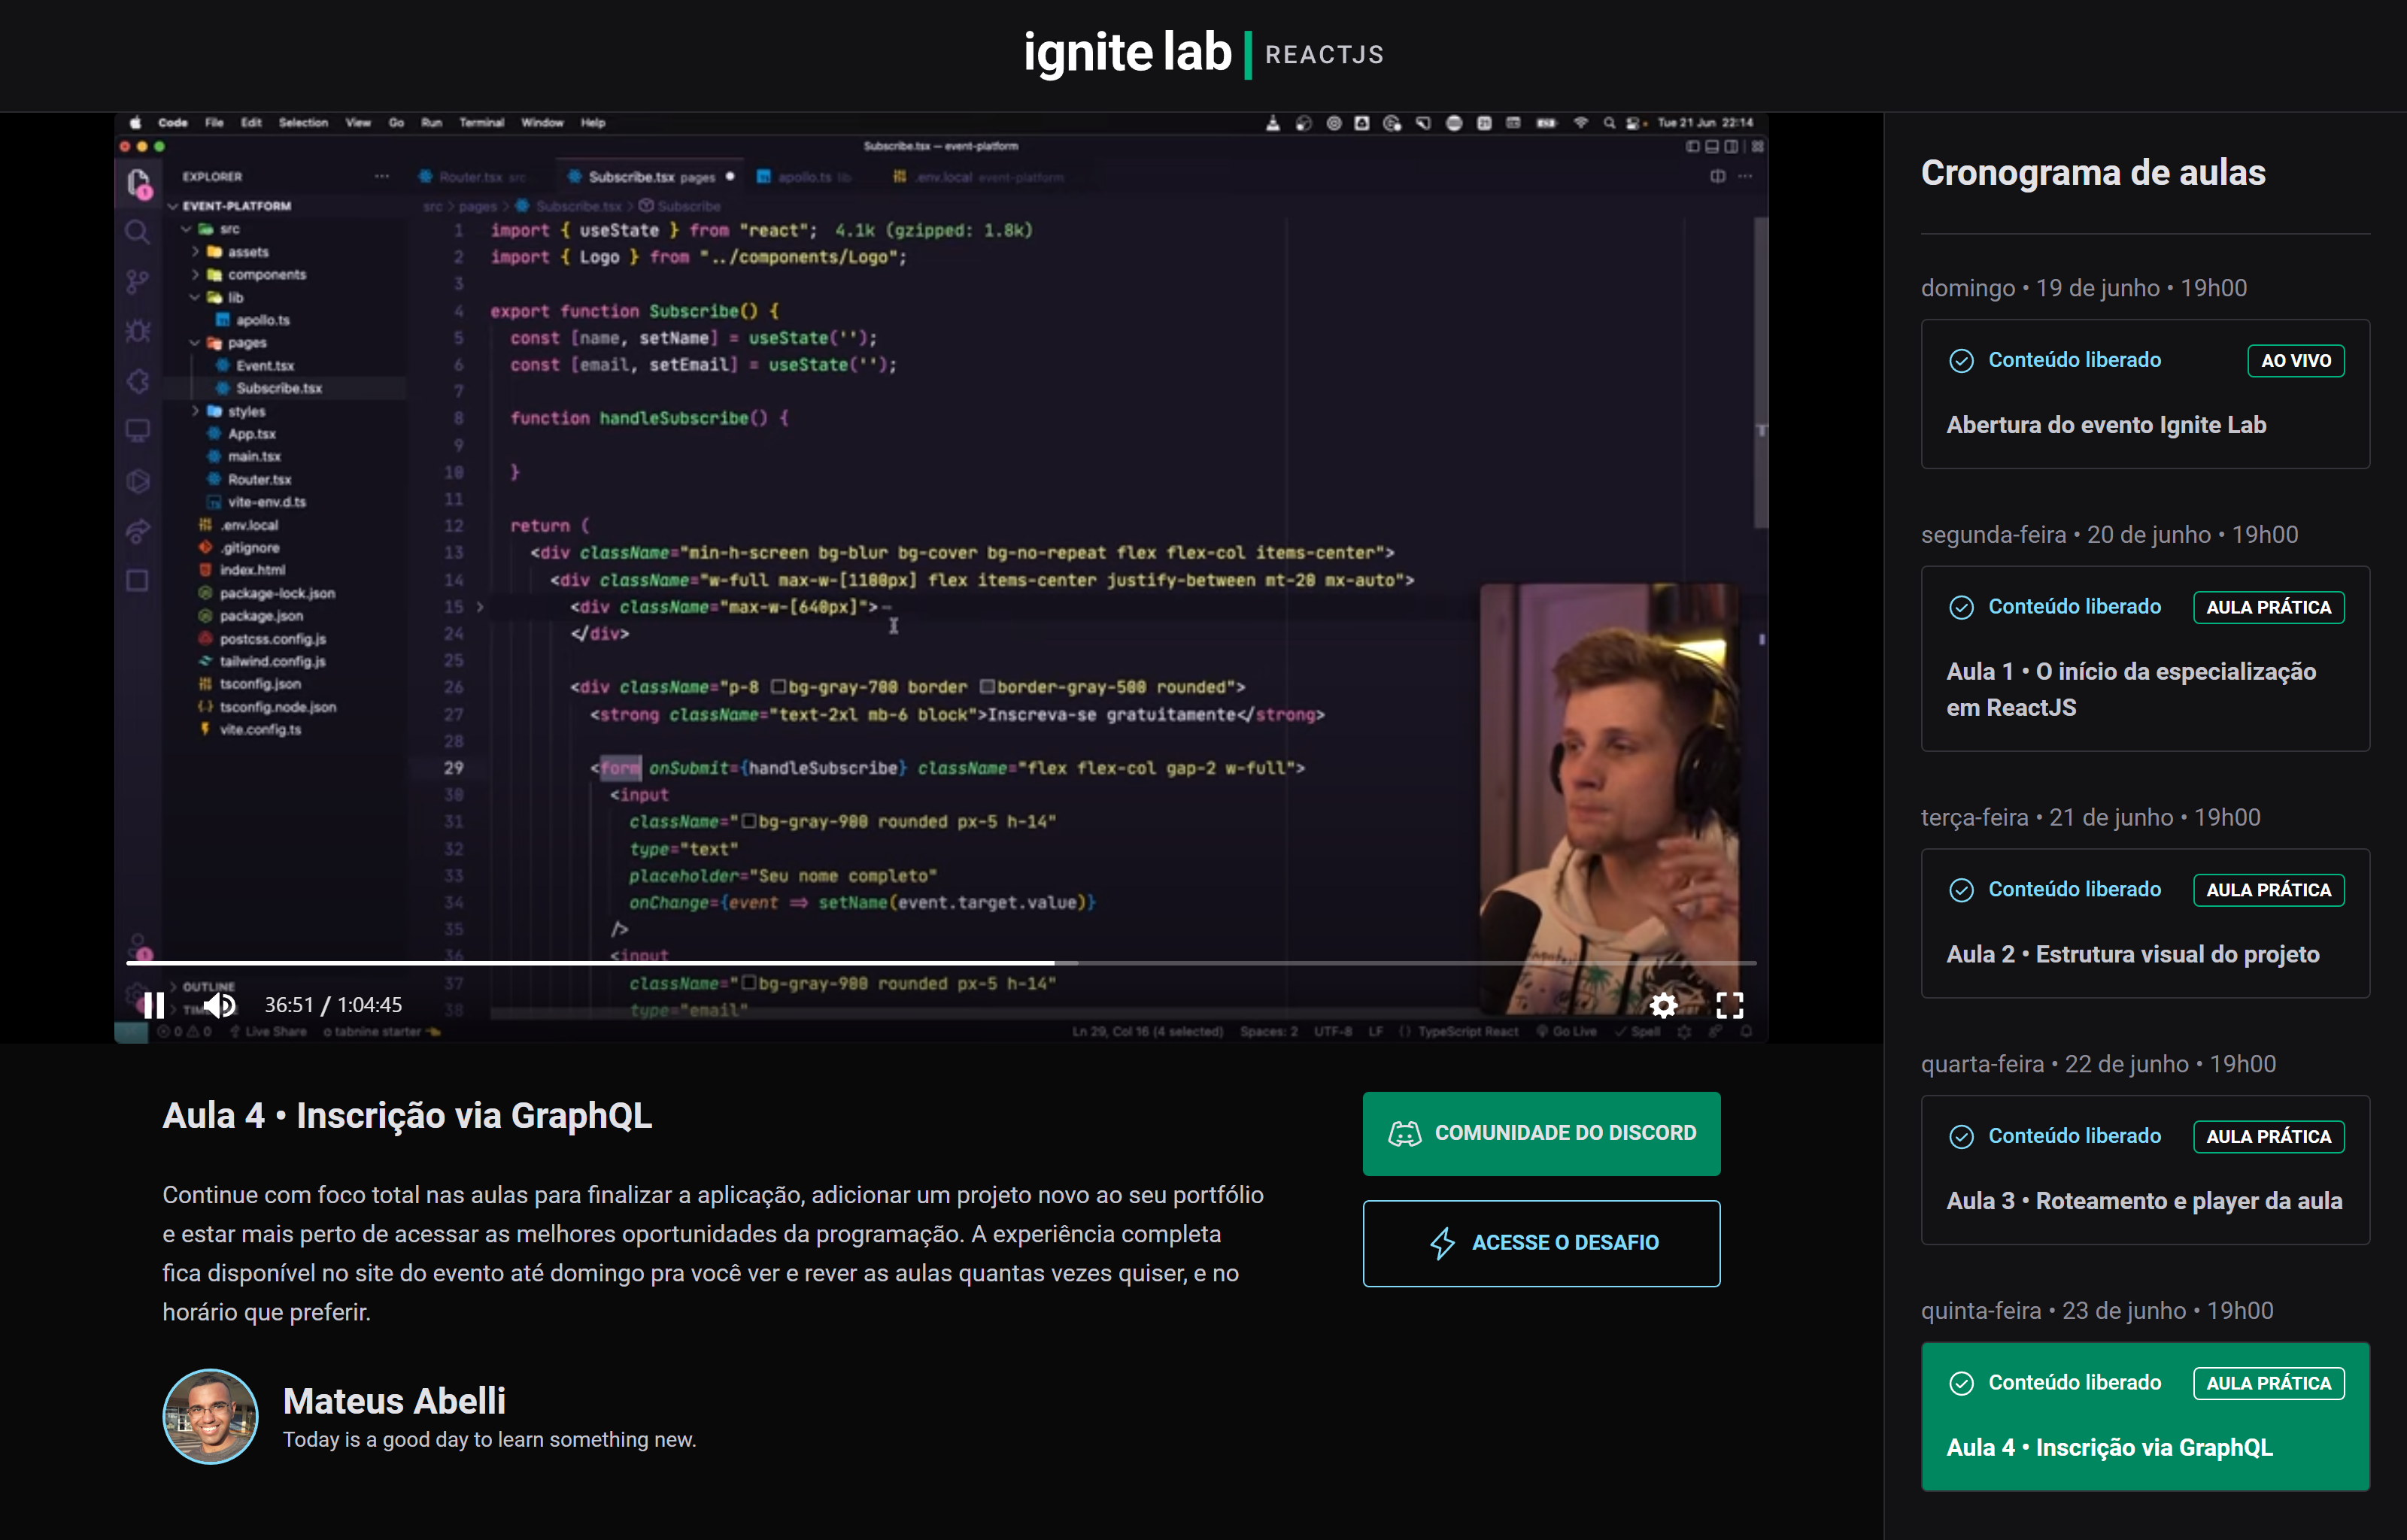Click the lightning bolt challenge icon
Viewport: 2407px width, 1540px height.
coord(1442,1243)
